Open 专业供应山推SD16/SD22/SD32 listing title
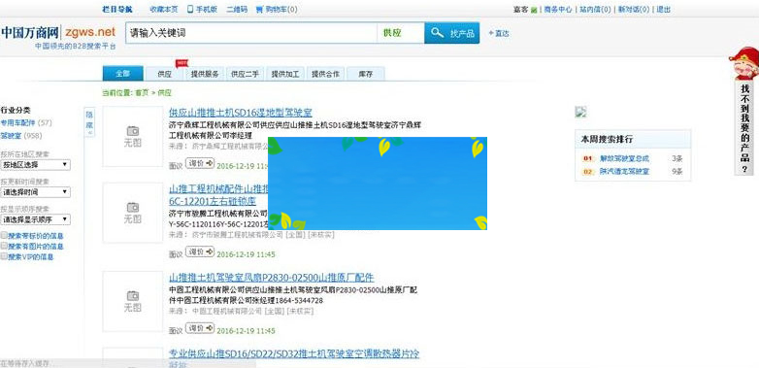The height and width of the screenshot is (368, 759). [x=294, y=354]
